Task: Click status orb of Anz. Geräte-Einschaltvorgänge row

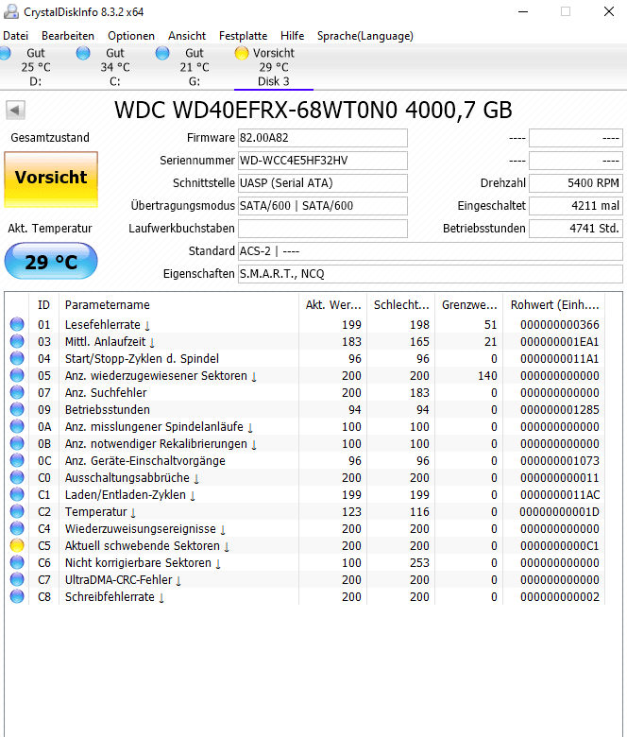Action: point(17,460)
